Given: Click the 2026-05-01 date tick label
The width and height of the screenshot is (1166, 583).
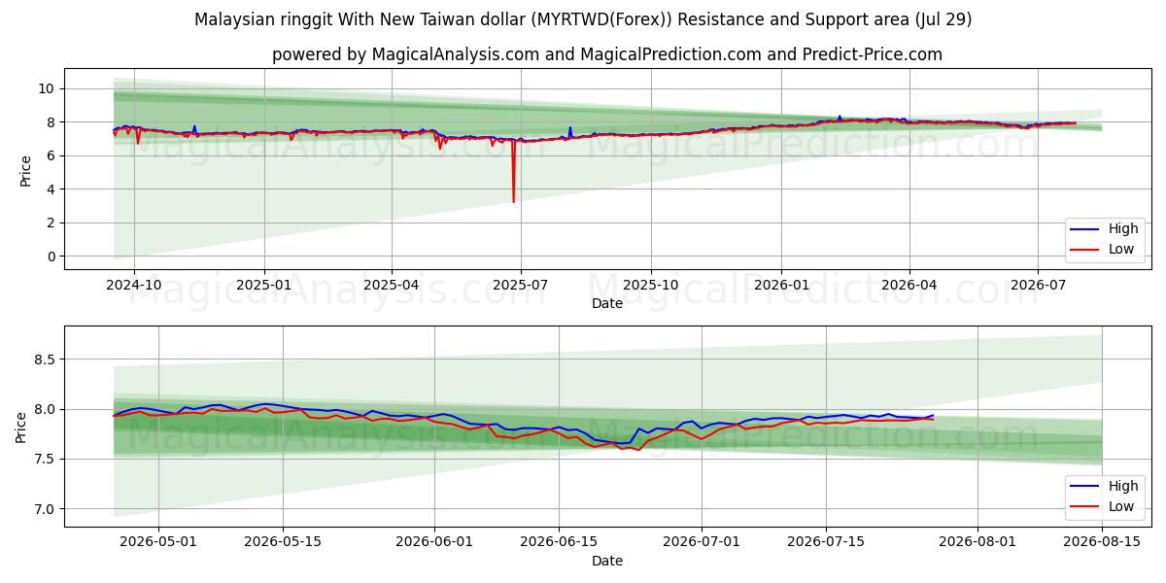Looking at the screenshot, I should point(158,542).
